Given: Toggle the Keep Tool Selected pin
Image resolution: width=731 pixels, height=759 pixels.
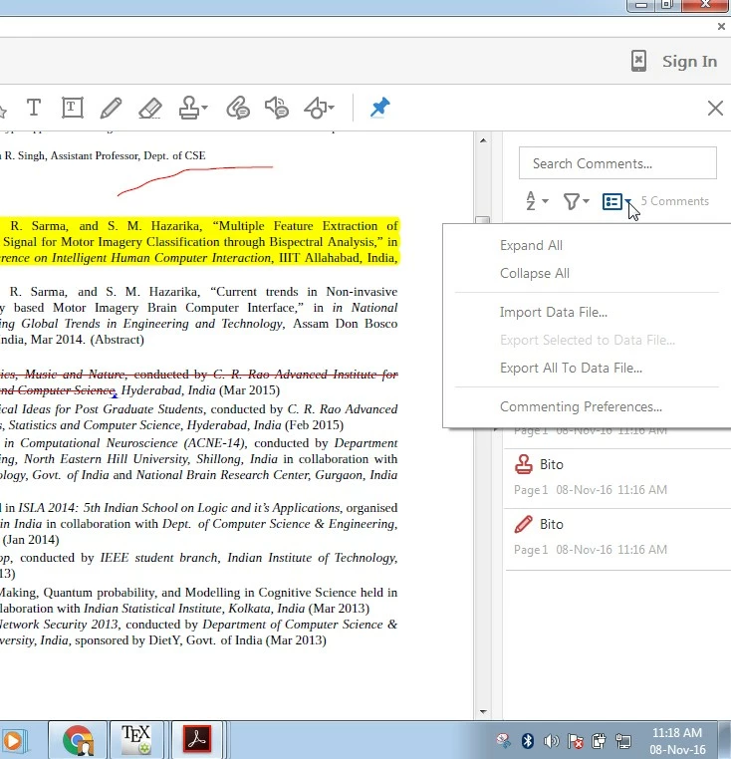Looking at the screenshot, I should click(380, 107).
